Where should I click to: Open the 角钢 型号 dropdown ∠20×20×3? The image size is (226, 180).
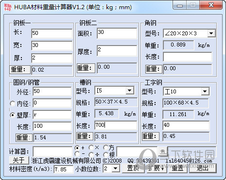(211, 33)
